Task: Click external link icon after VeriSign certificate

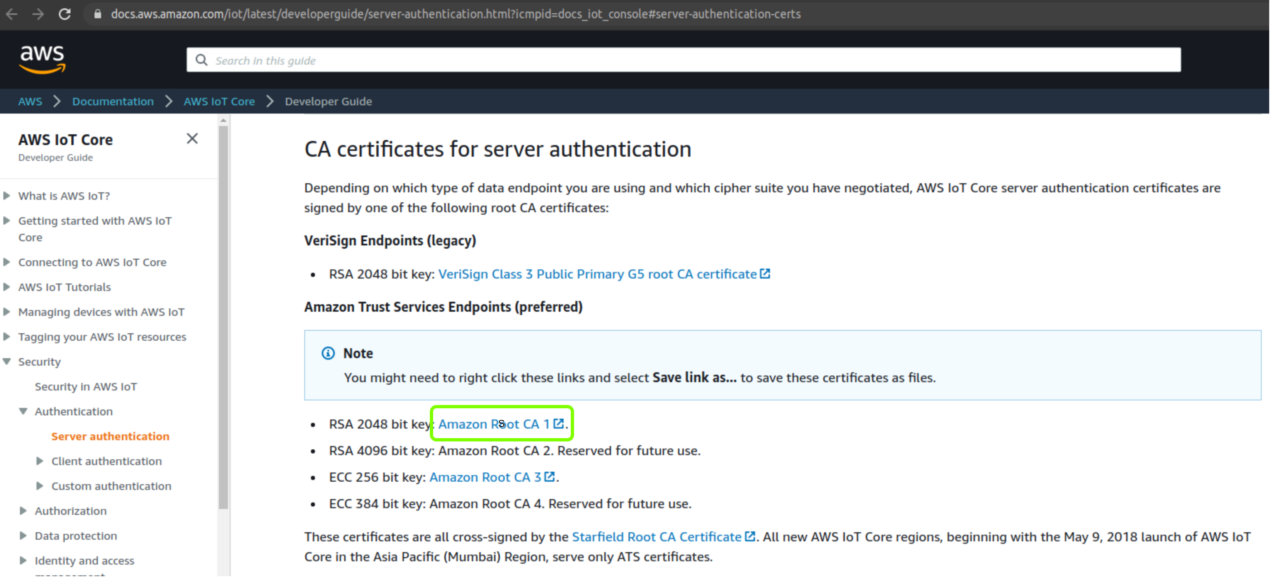Action: (x=765, y=273)
